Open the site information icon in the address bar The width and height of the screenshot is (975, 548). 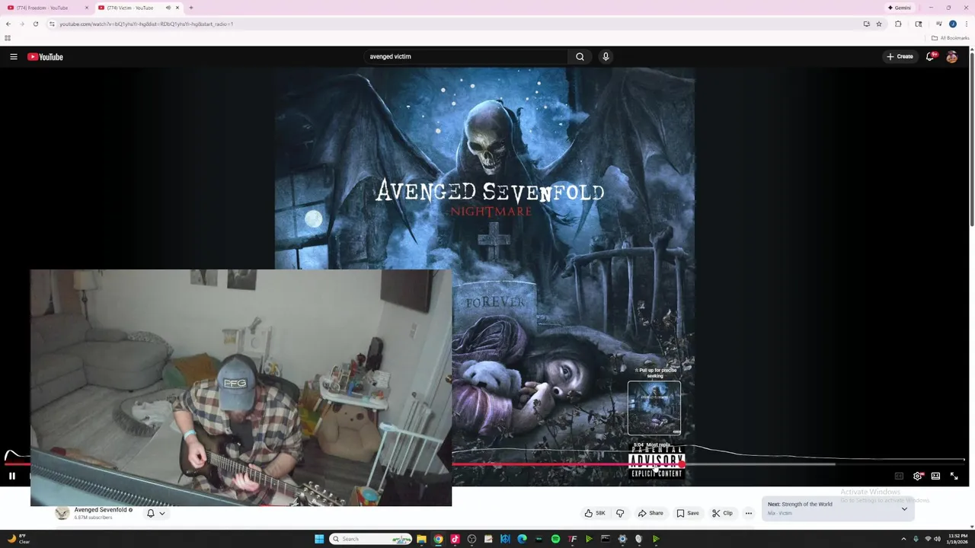[x=52, y=24]
